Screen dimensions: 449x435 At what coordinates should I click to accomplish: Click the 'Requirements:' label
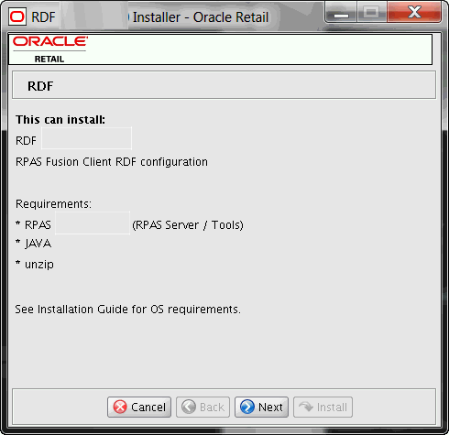[53, 203]
